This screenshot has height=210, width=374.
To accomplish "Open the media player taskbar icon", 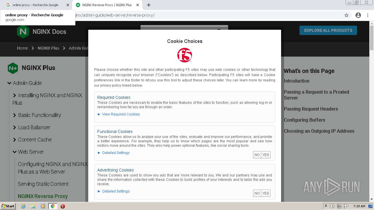I will point(43,206).
